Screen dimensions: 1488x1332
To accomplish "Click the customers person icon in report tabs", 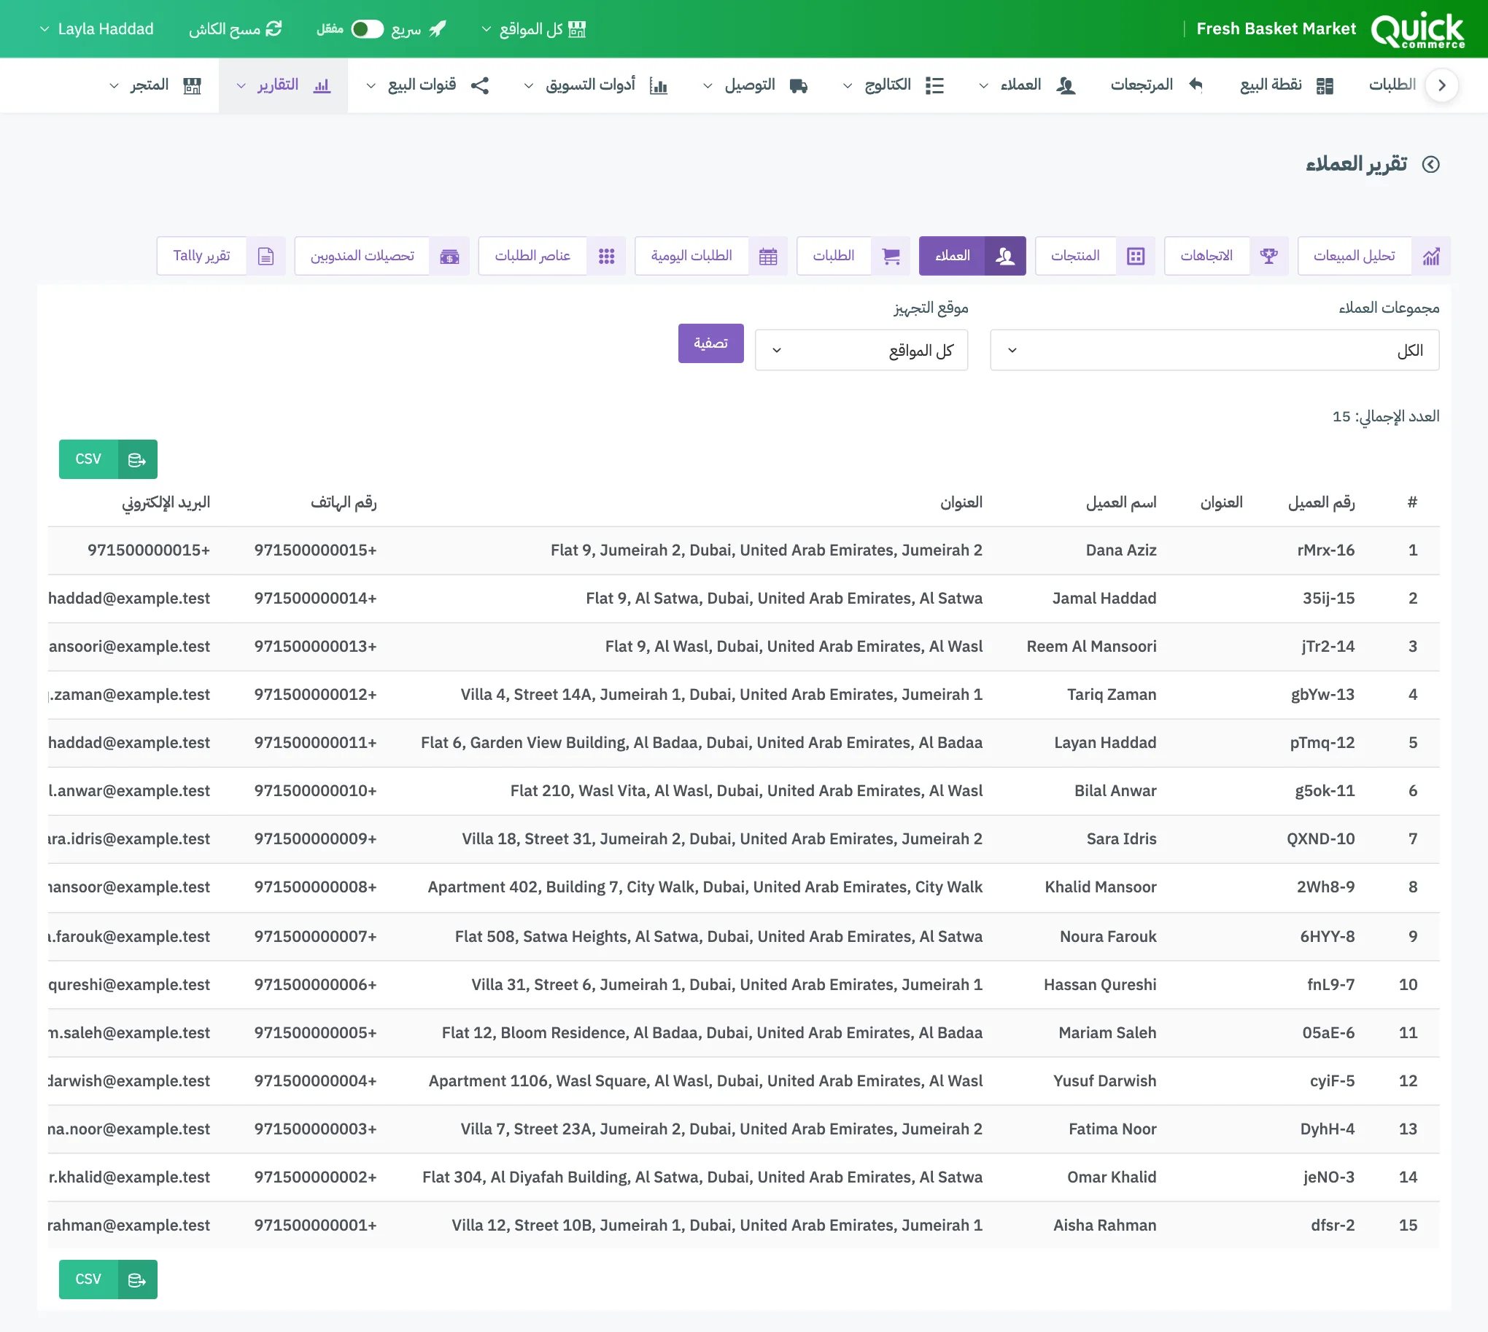I will (1004, 256).
